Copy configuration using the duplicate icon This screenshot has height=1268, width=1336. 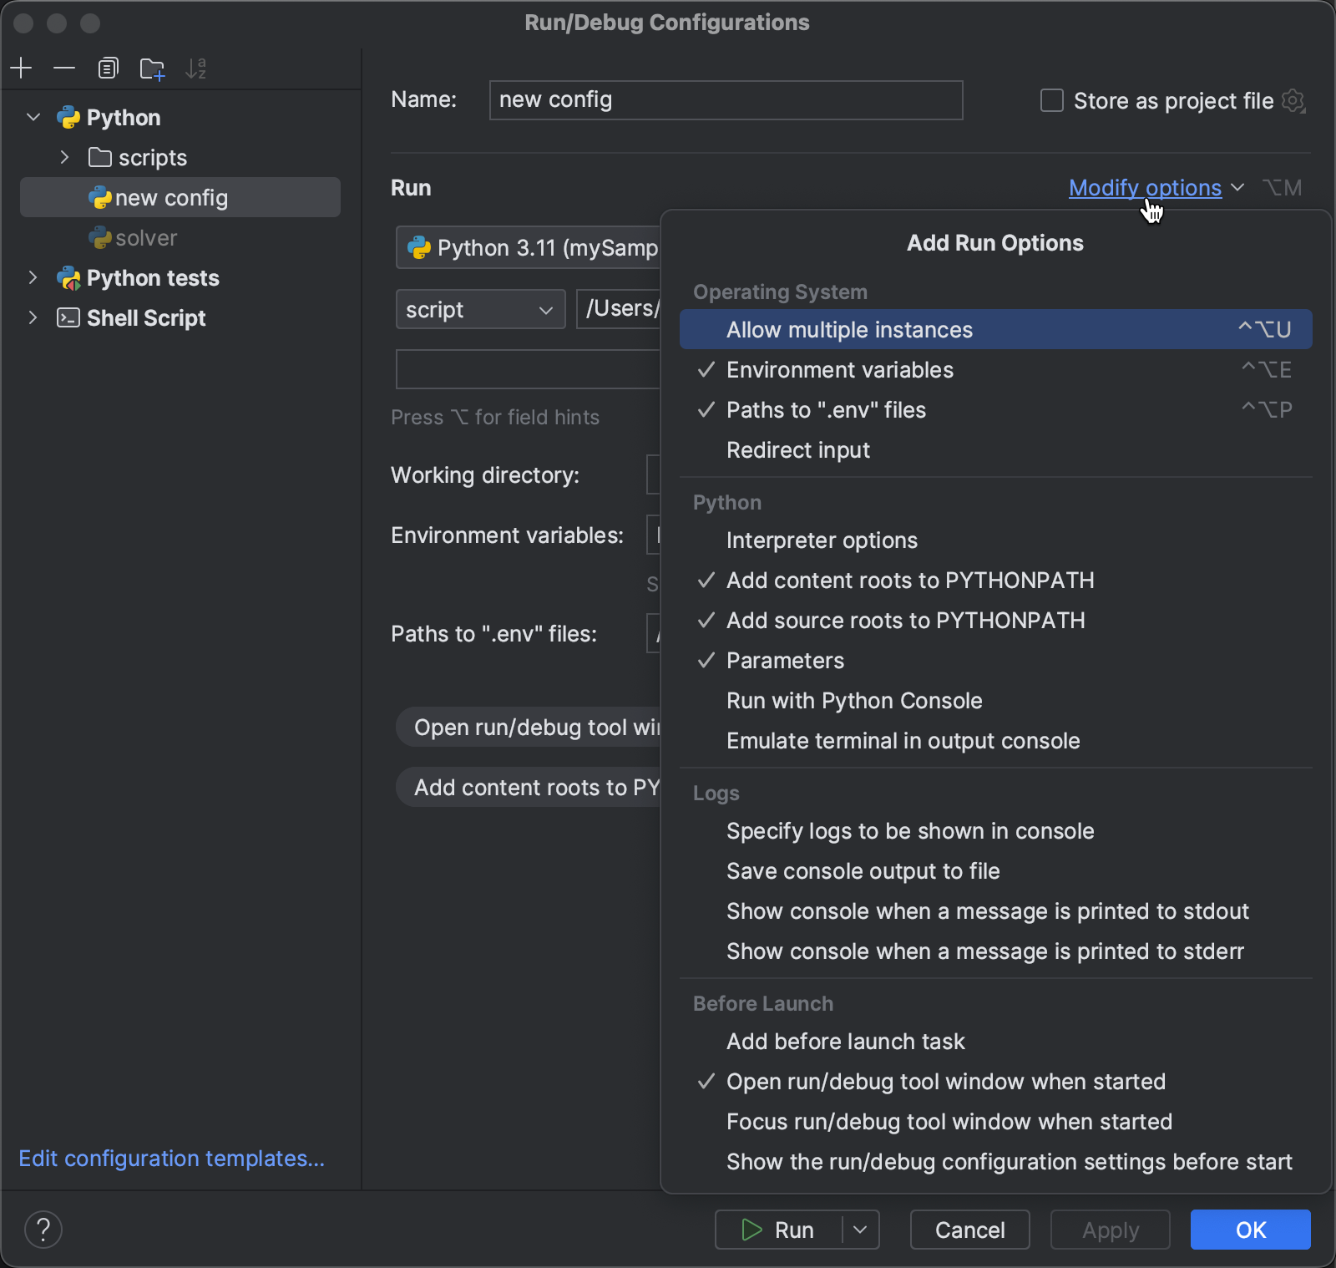coord(108,68)
